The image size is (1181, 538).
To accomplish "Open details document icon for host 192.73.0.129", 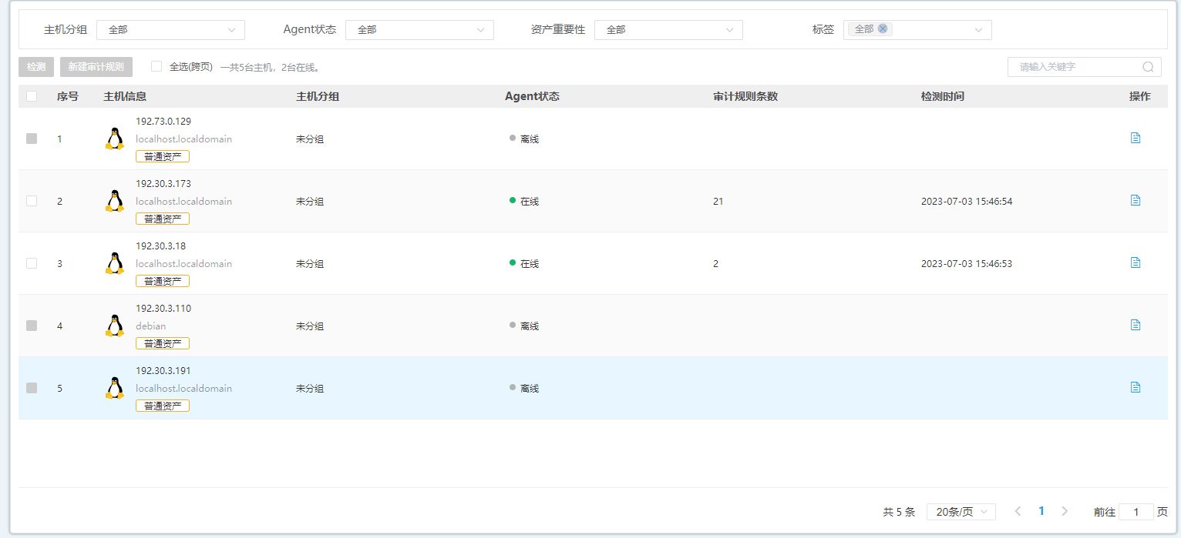I will [x=1135, y=138].
